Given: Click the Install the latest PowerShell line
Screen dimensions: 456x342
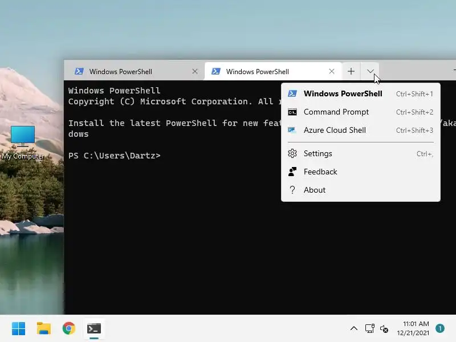Looking at the screenshot, I should 175,123.
